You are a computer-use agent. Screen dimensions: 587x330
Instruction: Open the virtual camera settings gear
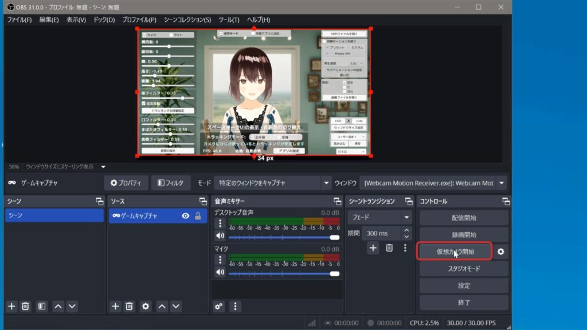tap(500, 252)
